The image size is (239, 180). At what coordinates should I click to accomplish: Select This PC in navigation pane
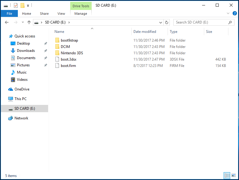(20, 99)
